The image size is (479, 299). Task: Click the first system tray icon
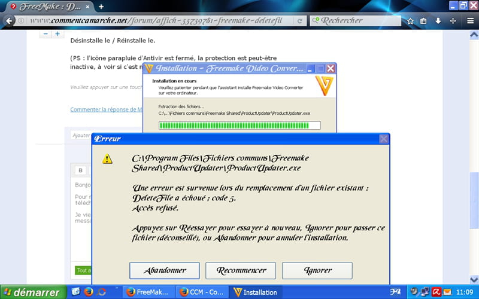click(x=414, y=292)
